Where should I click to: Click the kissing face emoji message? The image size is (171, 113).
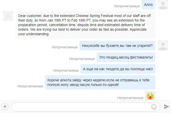tap(150, 96)
